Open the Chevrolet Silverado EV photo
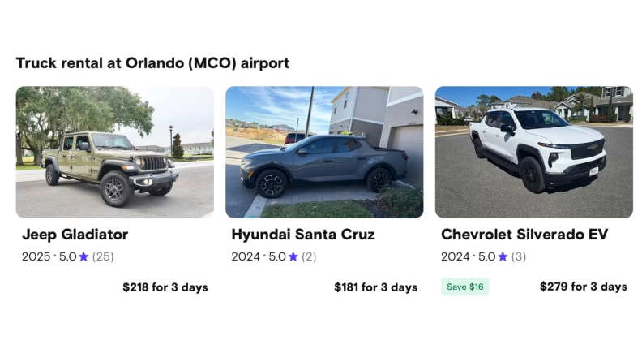The width and height of the screenshot is (642, 362). [533, 153]
